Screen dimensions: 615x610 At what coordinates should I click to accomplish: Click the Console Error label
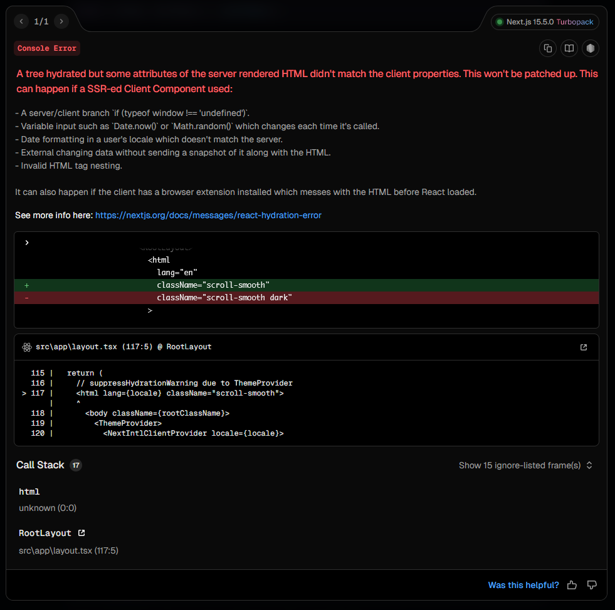coord(47,48)
